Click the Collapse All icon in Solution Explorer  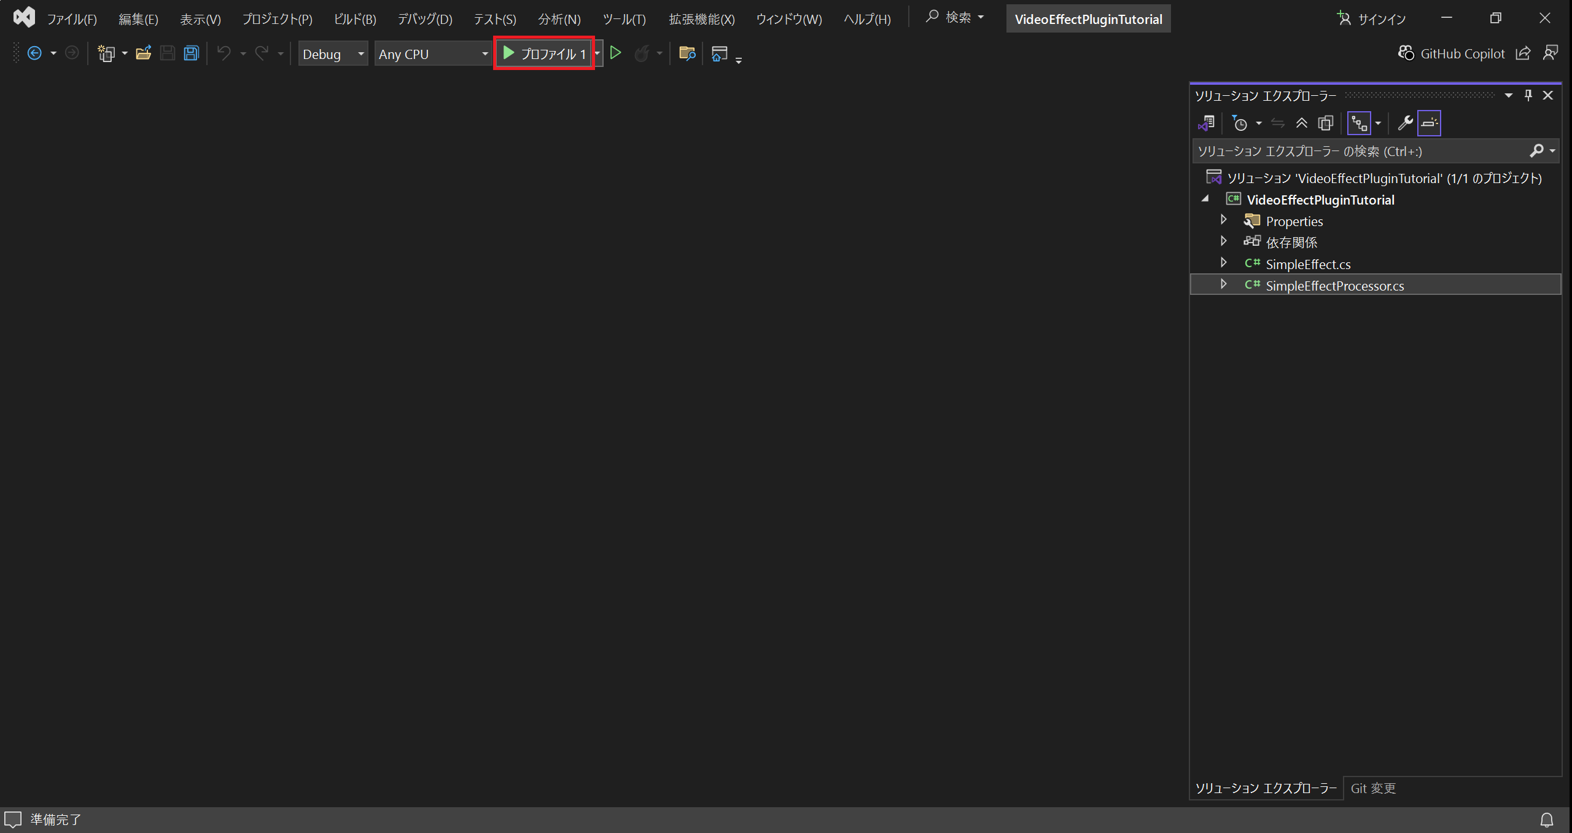tap(1301, 123)
